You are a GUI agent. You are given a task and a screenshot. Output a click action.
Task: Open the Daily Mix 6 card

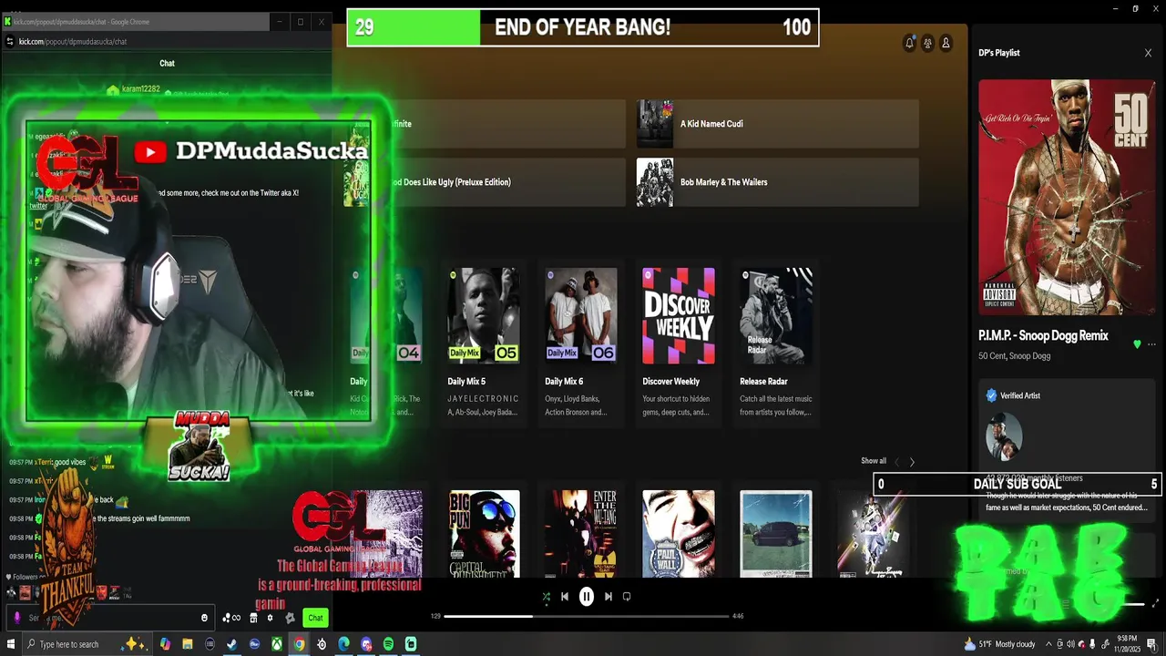point(581,342)
